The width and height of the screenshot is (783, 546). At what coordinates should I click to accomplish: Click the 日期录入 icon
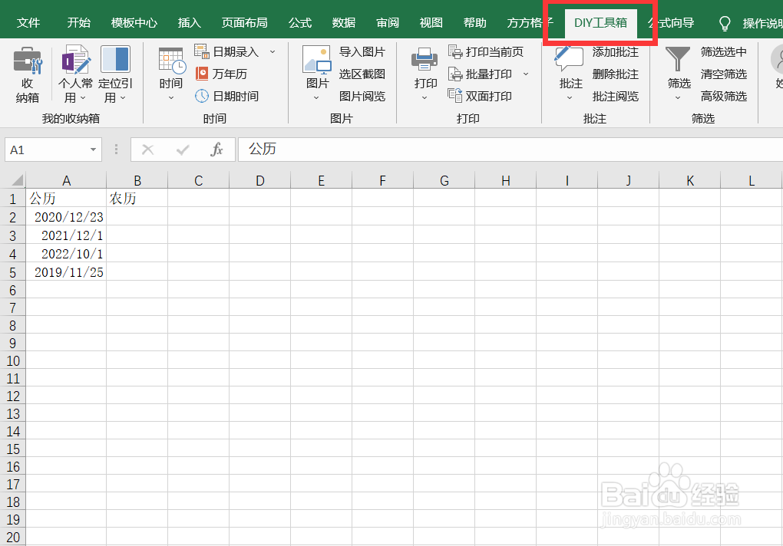pyautogui.click(x=202, y=51)
